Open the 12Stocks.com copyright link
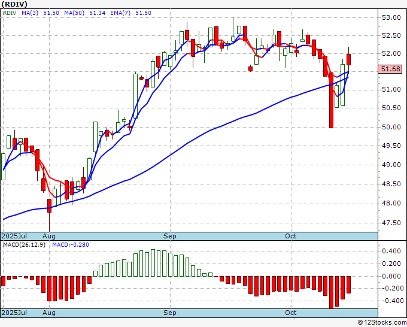This screenshot has width=407, height=327. pos(382,323)
